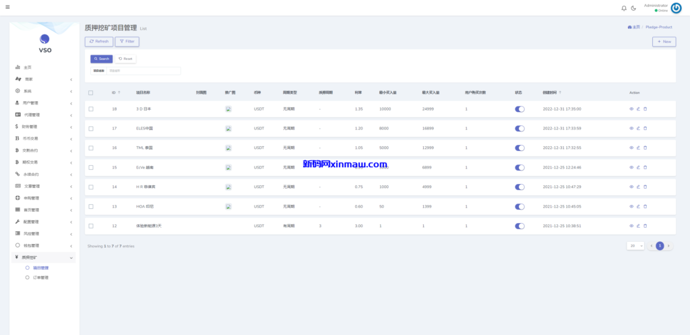Open the notifications bell icon

(x=623, y=8)
